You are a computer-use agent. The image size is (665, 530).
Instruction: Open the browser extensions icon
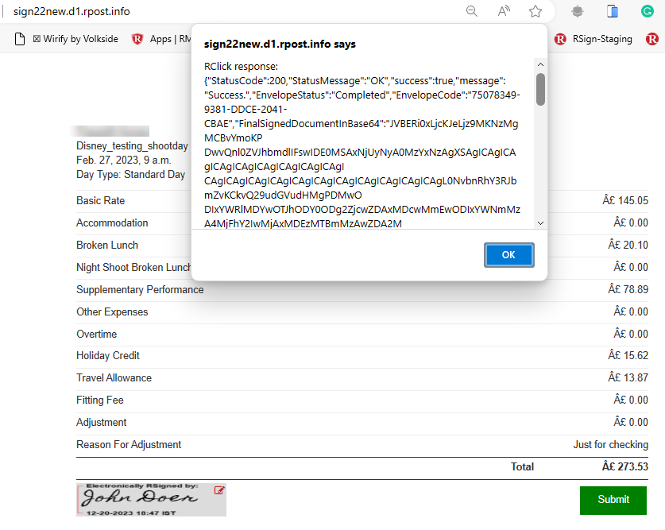click(578, 11)
